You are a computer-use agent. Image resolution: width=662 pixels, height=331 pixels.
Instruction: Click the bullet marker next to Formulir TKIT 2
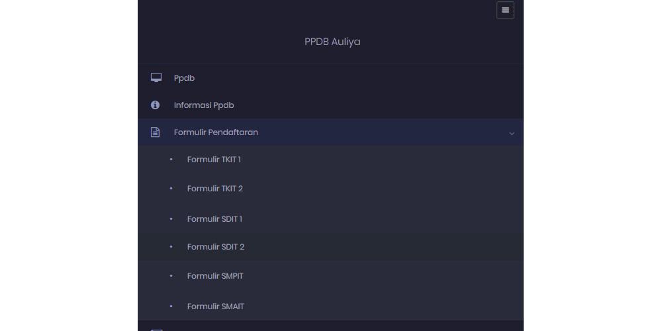pyautogui.click(x=171, y=189)
